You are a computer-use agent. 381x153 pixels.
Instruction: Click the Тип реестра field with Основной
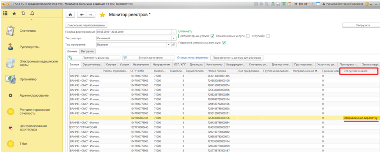click(134, 38)
